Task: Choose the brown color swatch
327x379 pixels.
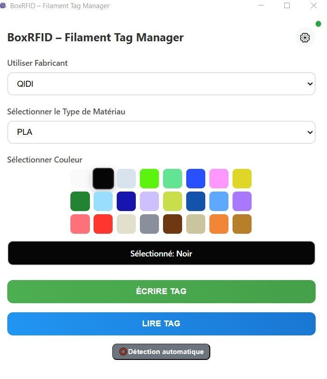Action: (173, 224)
